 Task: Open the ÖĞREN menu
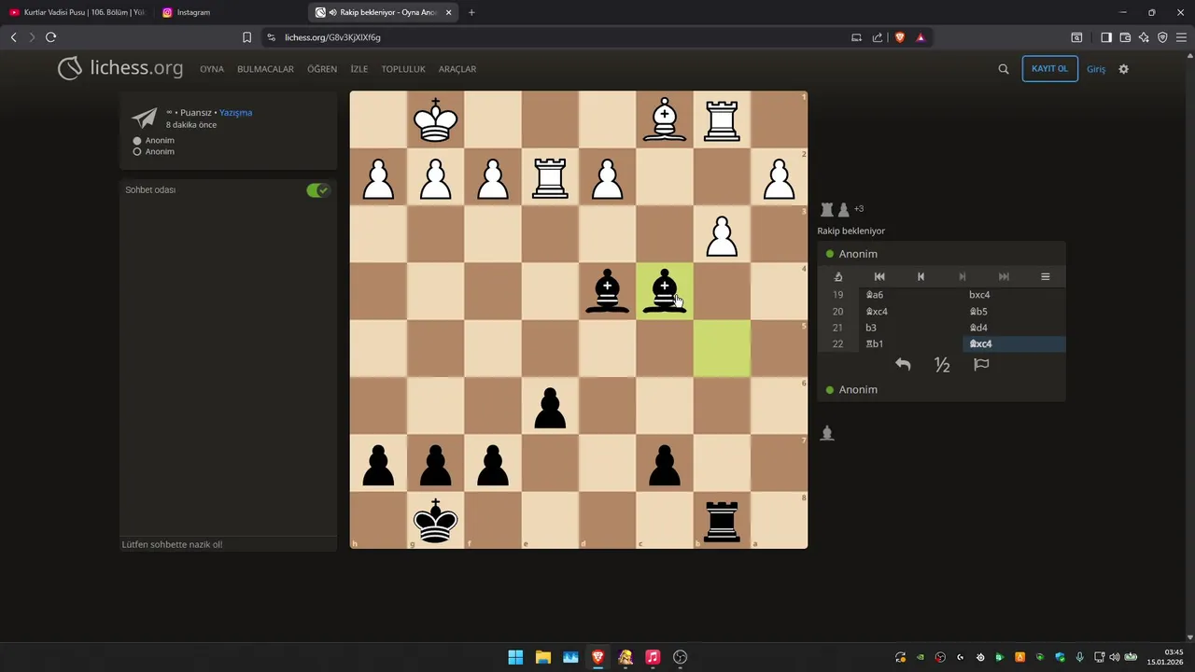click(322, 69)
